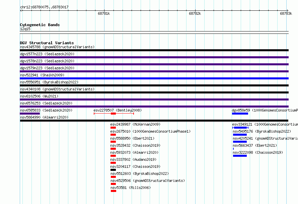Click the 68782k ruler tick label
This screenshot has width=298, height=204.
(195, 13)
